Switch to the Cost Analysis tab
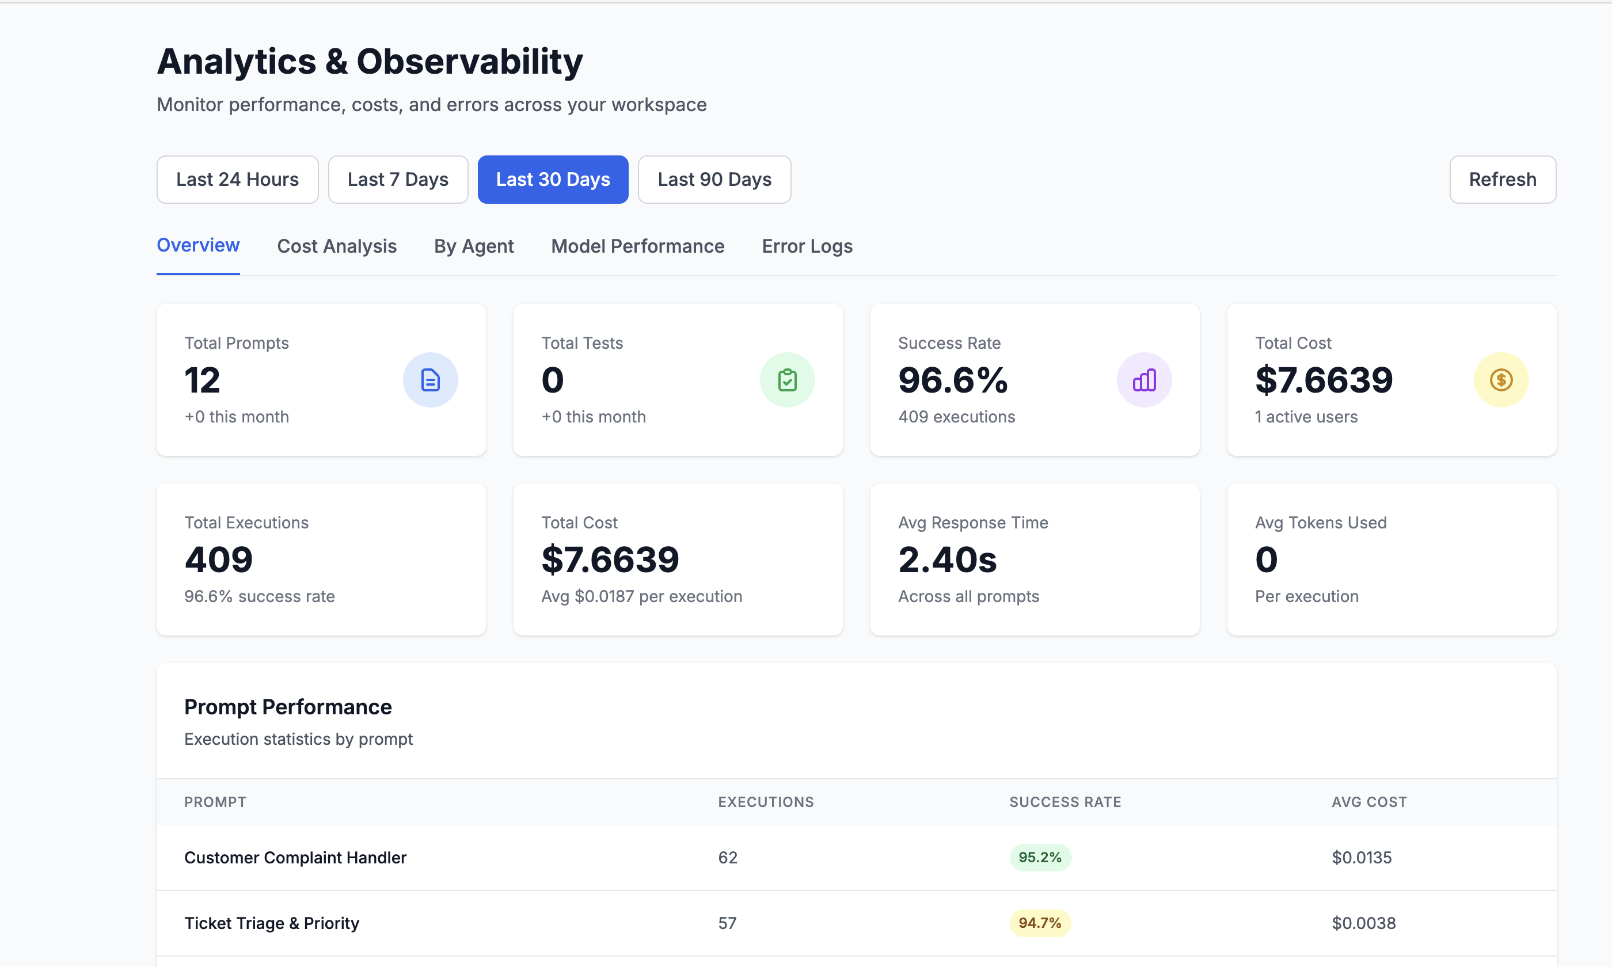 337,246
